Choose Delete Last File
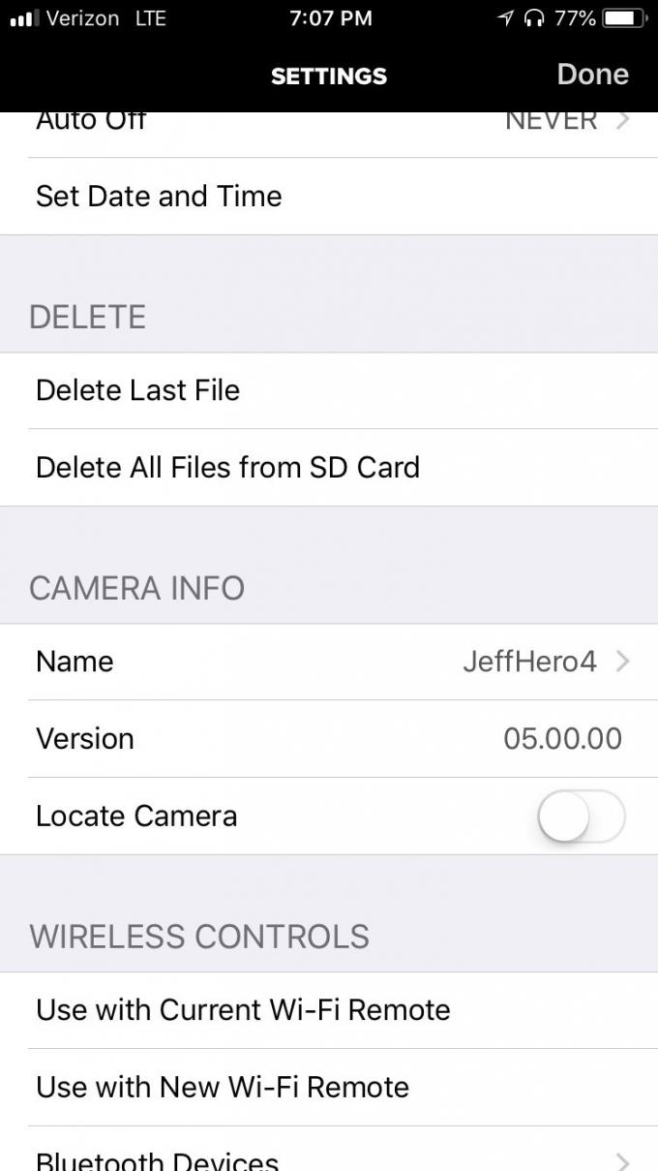Screen dimensions: 658x1171 coord(329,390)
